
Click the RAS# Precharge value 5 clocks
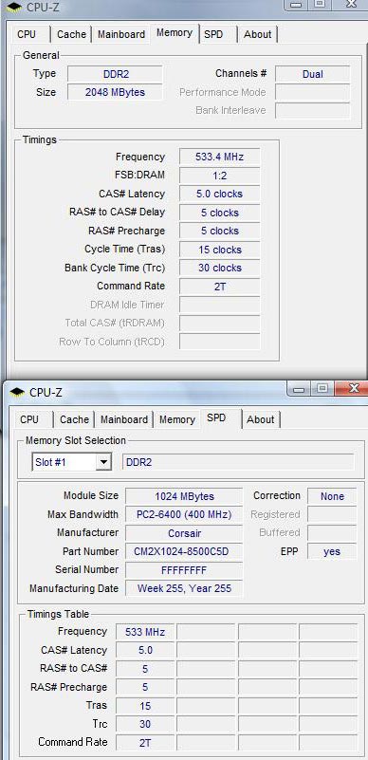219,232
